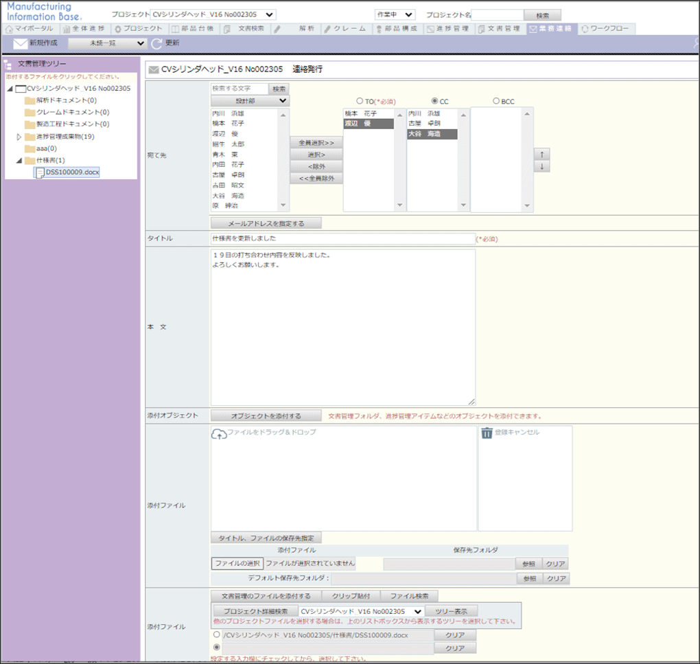The image size is (700, 664).
Task: Click the trash icon for 登録キャンセル
Action: tap(487, 433)
